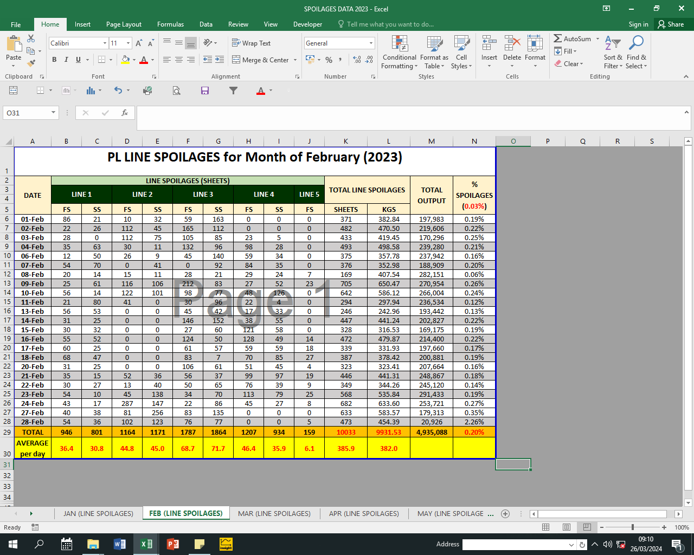Toggle Middle Align for cells
This screenshot has width=694, height=555.
pyautogui.click(x=178, y=43)
